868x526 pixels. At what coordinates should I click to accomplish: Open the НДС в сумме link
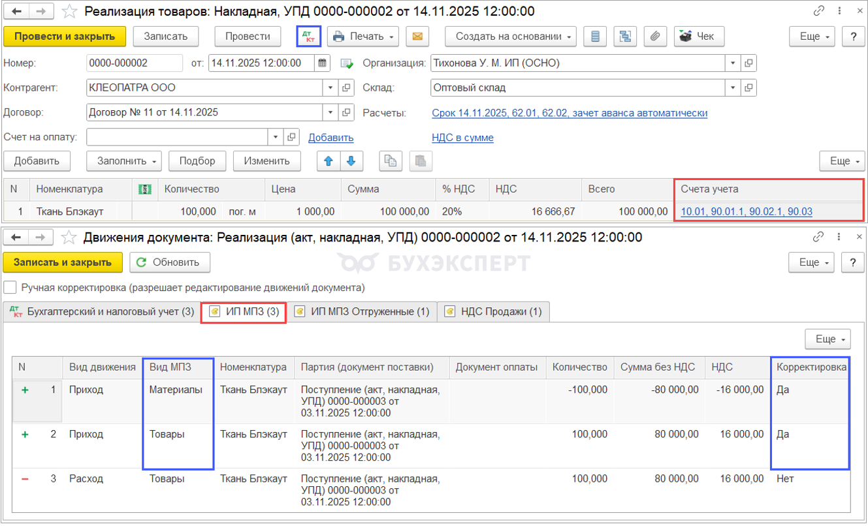pyautogui.click(x=462, y=138)
